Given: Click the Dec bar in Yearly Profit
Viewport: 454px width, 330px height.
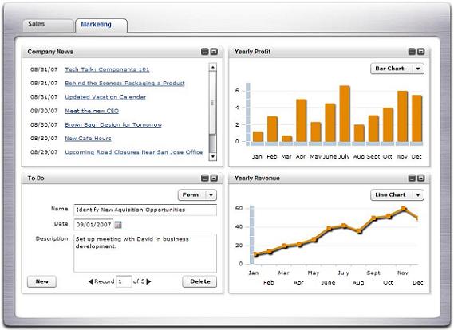Looking at the screenshot, I should coord(417,119).
